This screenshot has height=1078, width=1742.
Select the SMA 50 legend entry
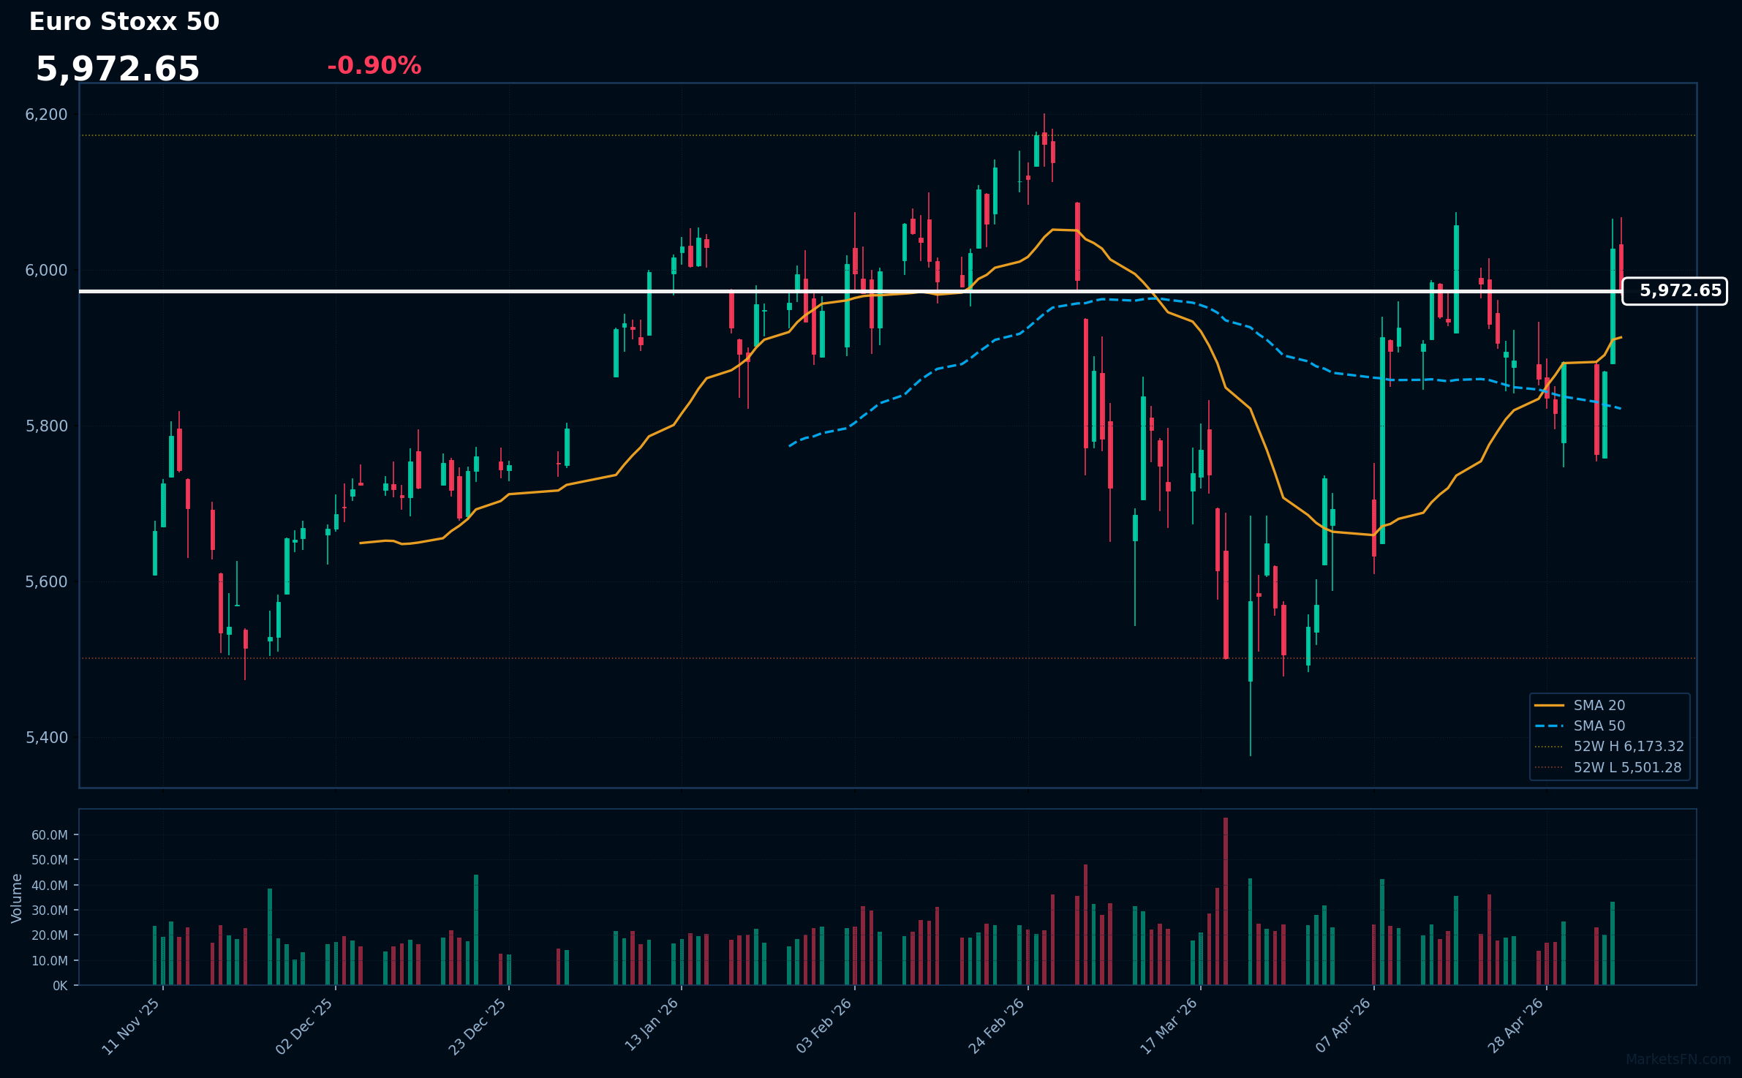pyautogui.click(x=1580, y=725)
